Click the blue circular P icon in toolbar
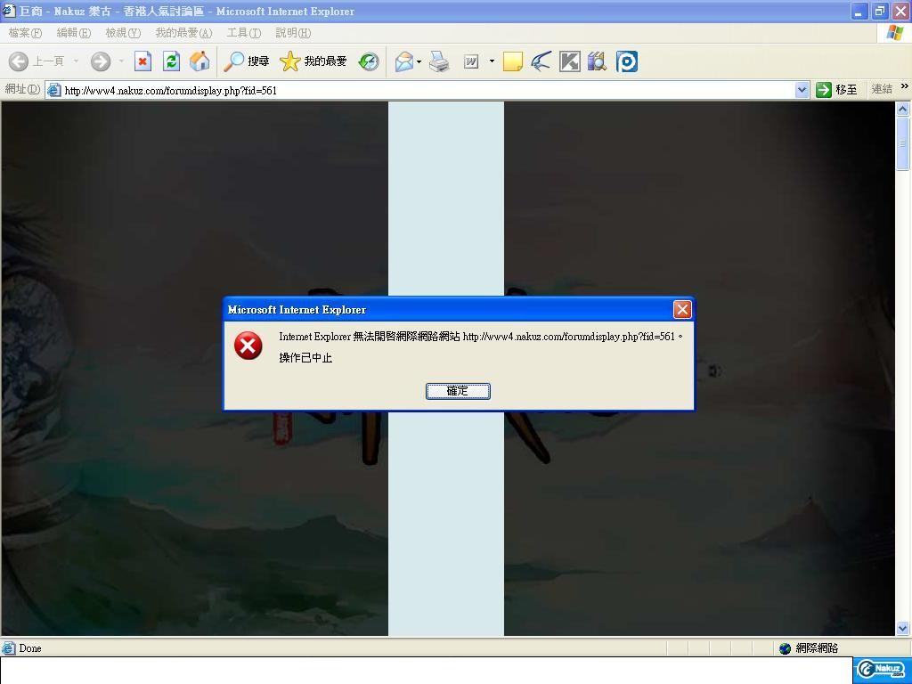Image resolution: width=912 pixels, height=684 pixels. [627, 61]
